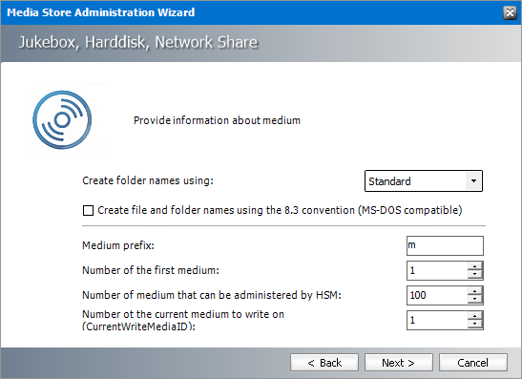Open the Create folder names dropdown
This screenshot has height=379, width=522.
coord(424,181)
